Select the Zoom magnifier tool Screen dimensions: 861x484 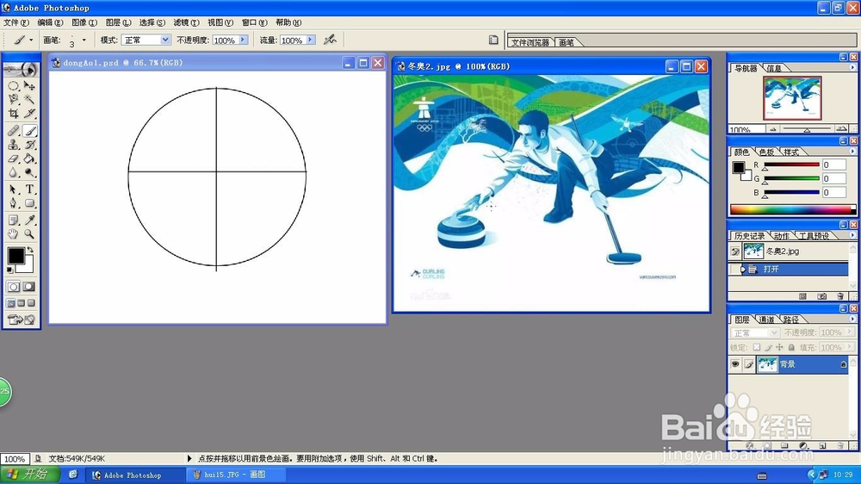pos(29,234)
